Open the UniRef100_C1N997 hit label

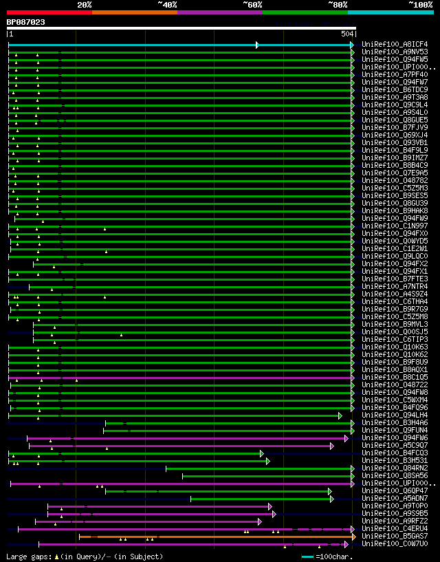(x=395, y=226)
